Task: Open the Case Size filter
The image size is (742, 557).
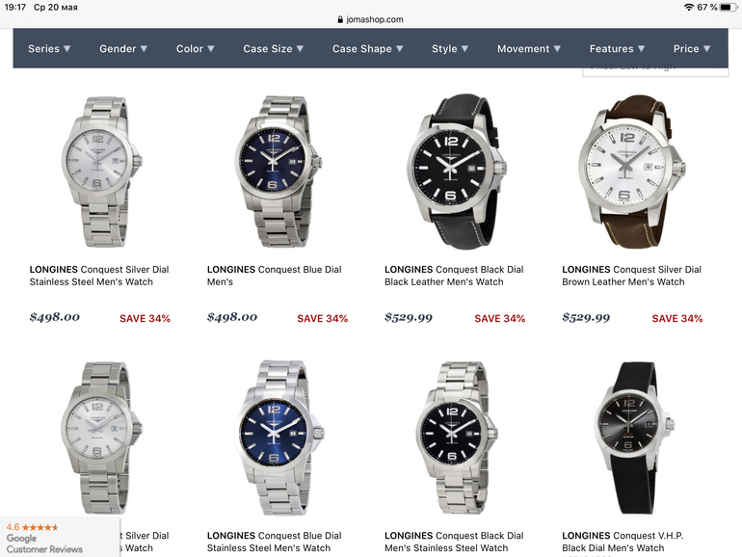Action: [x=273, y=49]
